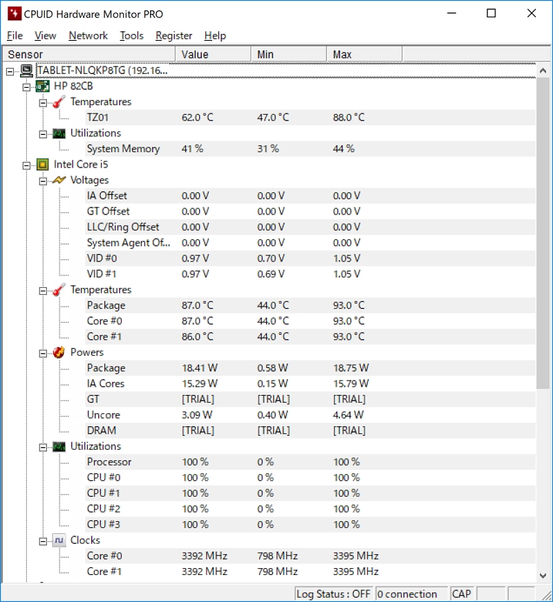Collapse the HP 82CB node
The height and width of the screenshot is (602, 553).
(x=26, y=87)
